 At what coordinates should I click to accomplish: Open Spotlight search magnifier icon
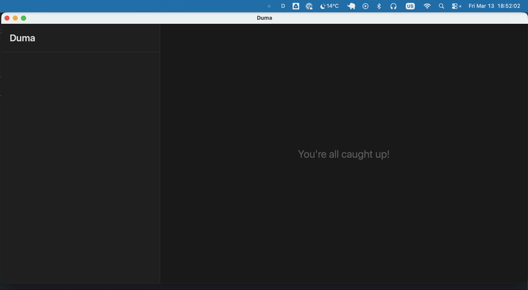coord(441,6)
